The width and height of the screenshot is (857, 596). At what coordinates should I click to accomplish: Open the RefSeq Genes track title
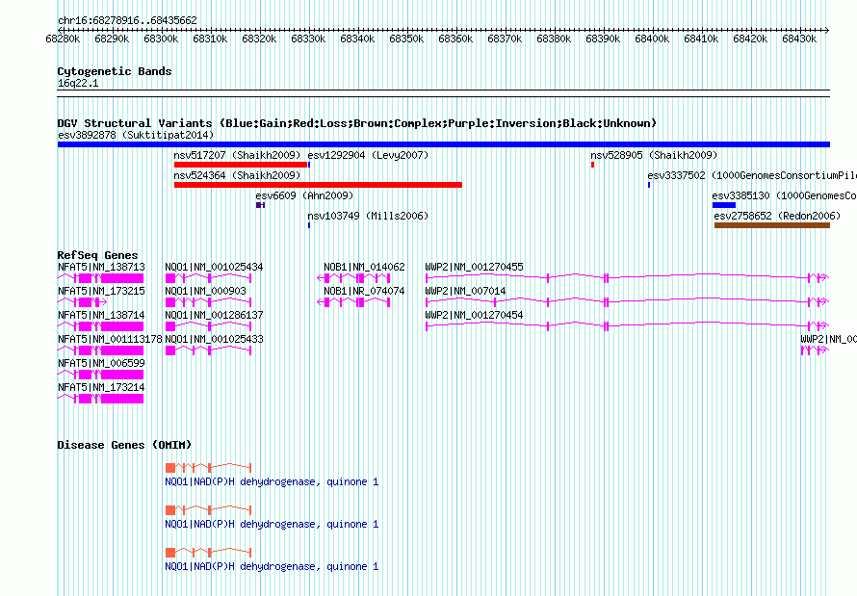pyautogui.click(x=98, y=255)
